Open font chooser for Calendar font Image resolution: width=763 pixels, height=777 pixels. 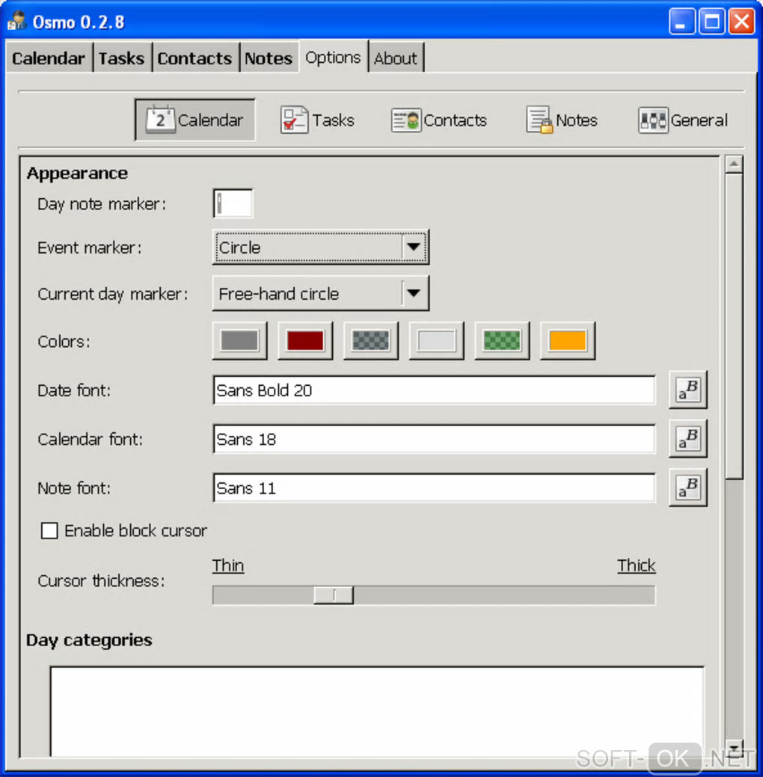(x=687, y=438)
